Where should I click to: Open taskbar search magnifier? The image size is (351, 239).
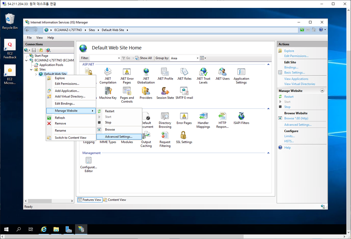[19, 229]
